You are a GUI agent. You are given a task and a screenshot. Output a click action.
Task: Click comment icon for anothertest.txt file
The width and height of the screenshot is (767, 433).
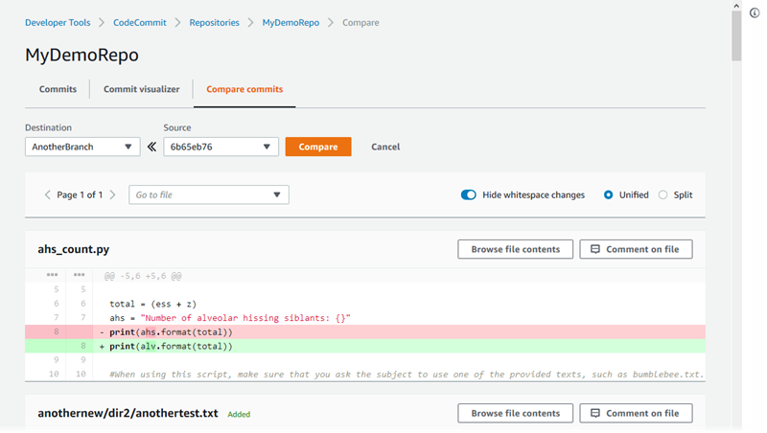pyautogui.click(x=595, y=413)
